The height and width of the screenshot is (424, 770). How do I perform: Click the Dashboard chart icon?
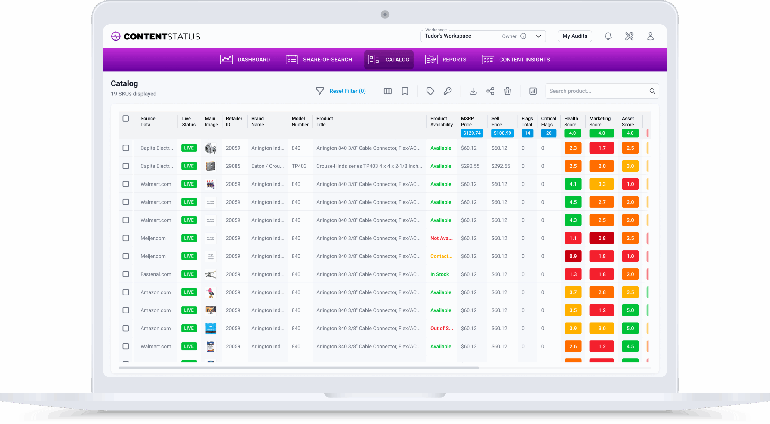point(226,60)
